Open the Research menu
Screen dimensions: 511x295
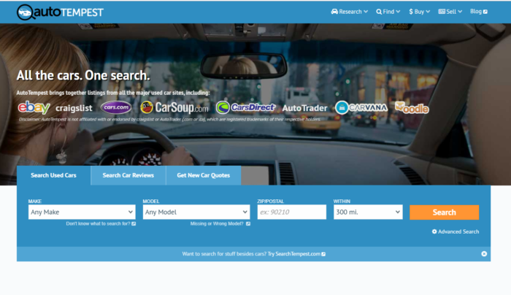coord(350,12)
